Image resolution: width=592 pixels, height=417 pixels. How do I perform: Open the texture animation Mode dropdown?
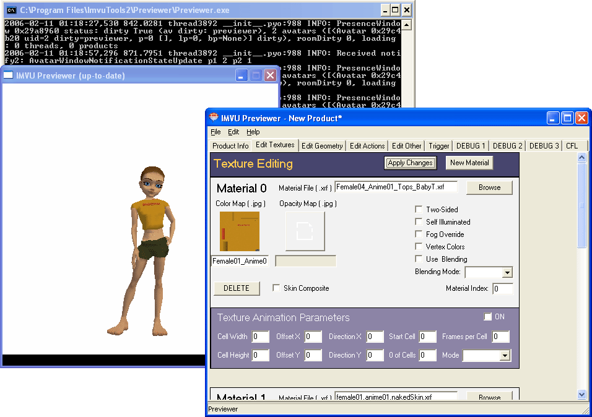pyautogui.click(x=505, y=356)
